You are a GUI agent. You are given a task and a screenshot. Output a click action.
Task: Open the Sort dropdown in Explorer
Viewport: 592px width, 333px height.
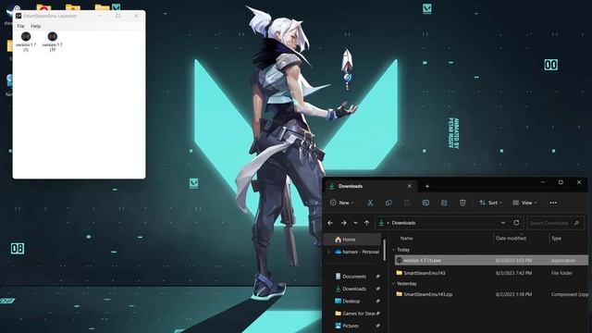tap(490, 203)
